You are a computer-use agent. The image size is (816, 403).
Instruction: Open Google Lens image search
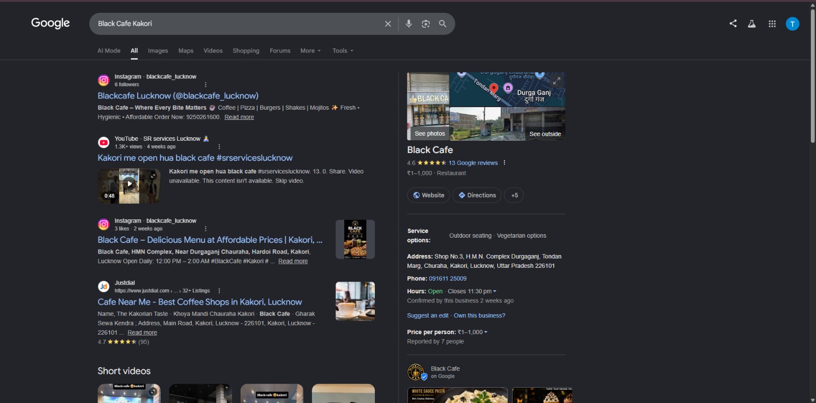coord(426,24)
